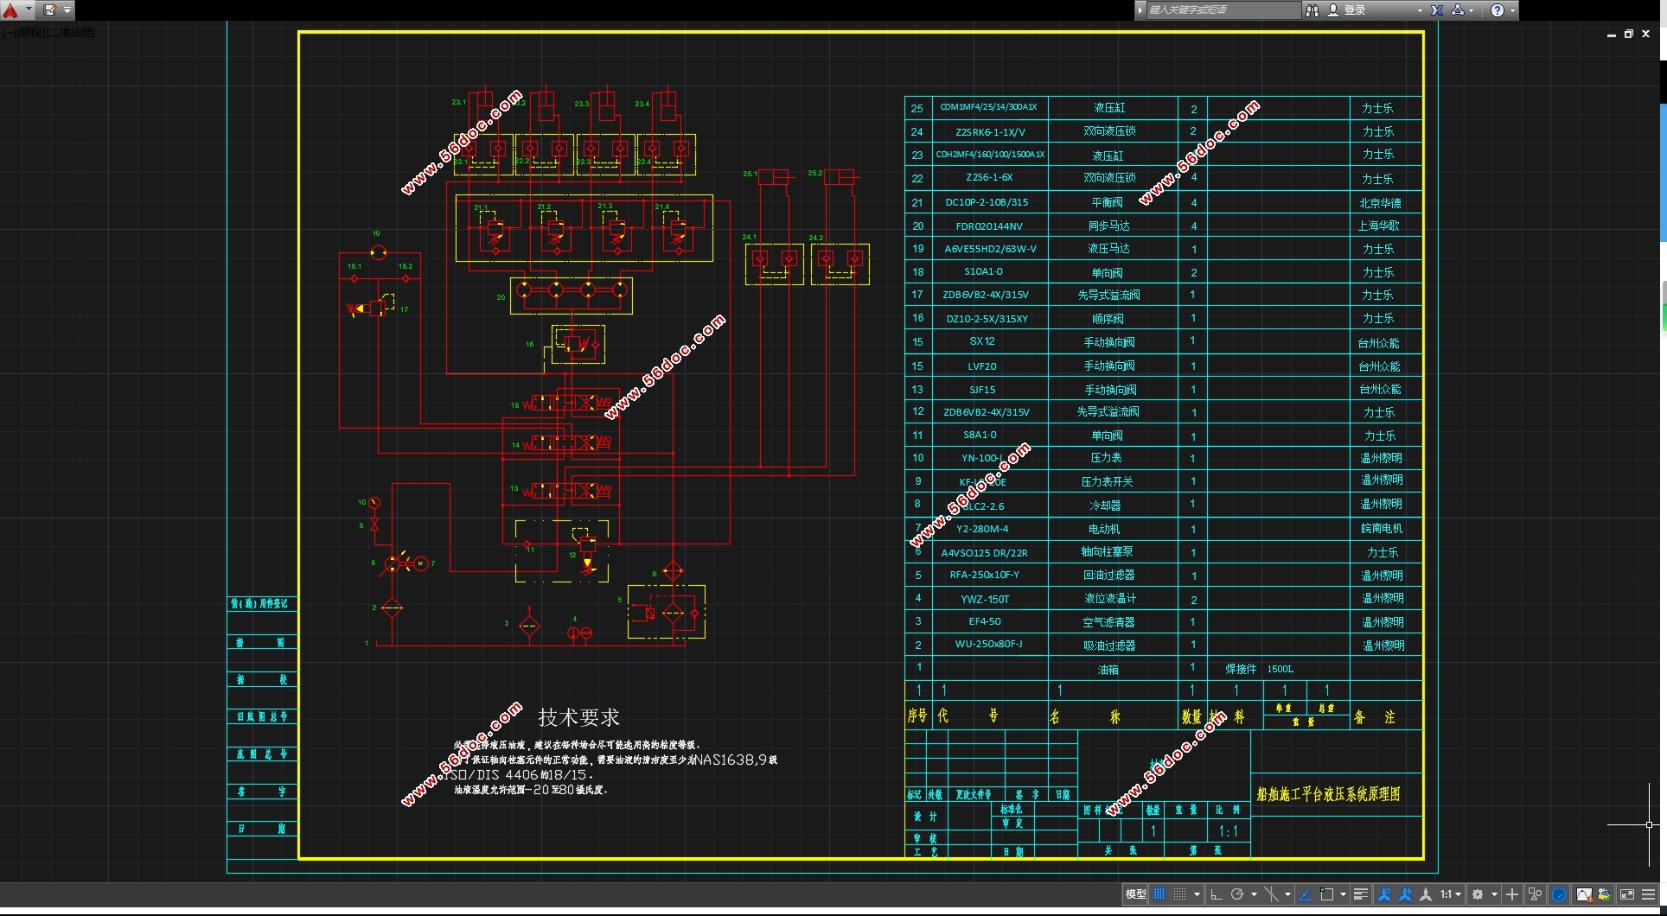Toggle the hardware acceleration blue circle icon

[x=1559, y=894]
